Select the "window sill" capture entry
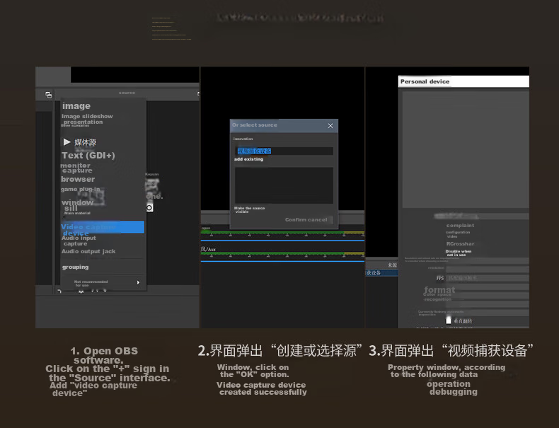Screen dimensions: 559x428 (77, 205)
